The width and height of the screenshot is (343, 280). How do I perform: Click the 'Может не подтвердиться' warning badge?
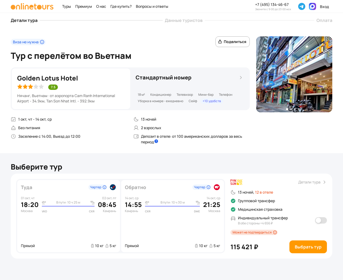254,232
